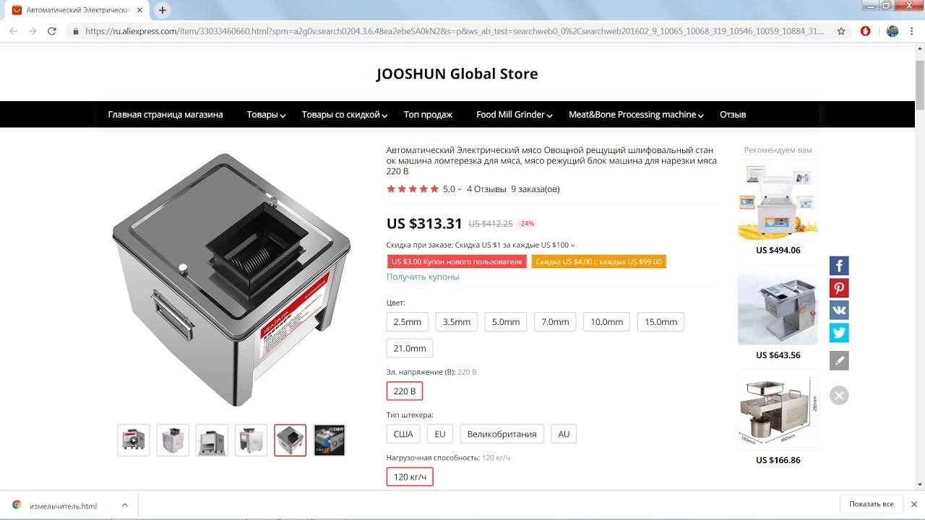Screen dimensions: 925x520
Task: Click the gray pencil edit icon
Action: tap(839, 360)
